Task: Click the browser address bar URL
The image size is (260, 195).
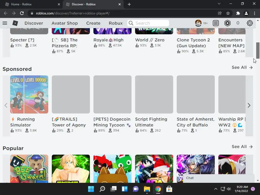Action: 73,13
